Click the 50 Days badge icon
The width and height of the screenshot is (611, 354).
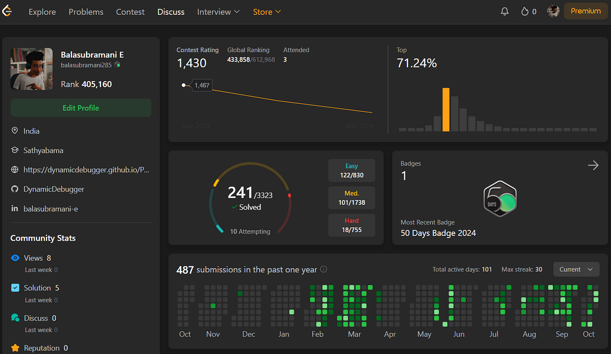coord(500,199)
